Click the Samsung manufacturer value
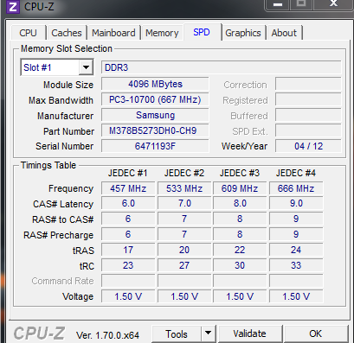354x343 pixels. click(x=155, y=115)
